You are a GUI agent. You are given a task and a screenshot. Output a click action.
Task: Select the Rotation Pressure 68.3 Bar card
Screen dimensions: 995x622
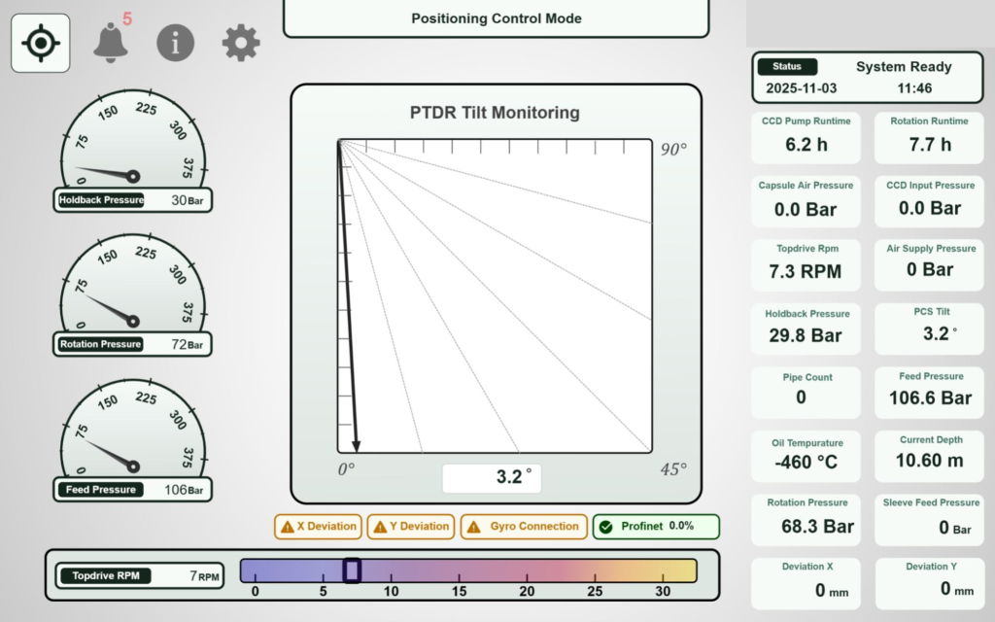[806, 520]
